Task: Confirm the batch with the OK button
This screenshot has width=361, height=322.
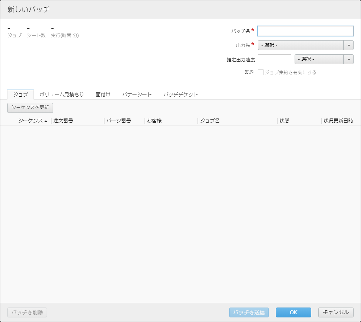Action: (293, 312)
